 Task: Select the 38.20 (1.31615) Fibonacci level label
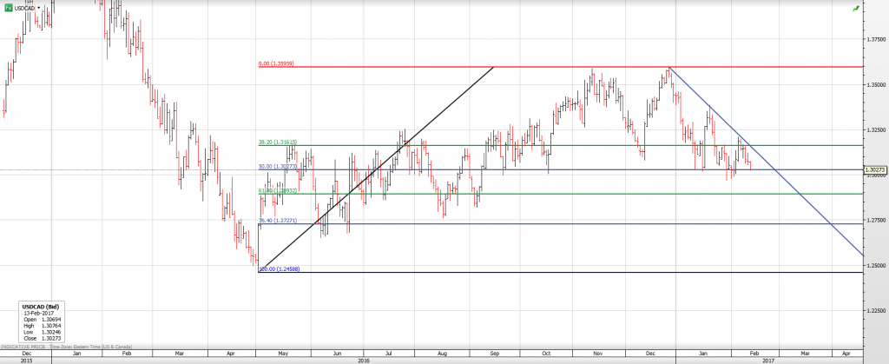coord(280,142)
